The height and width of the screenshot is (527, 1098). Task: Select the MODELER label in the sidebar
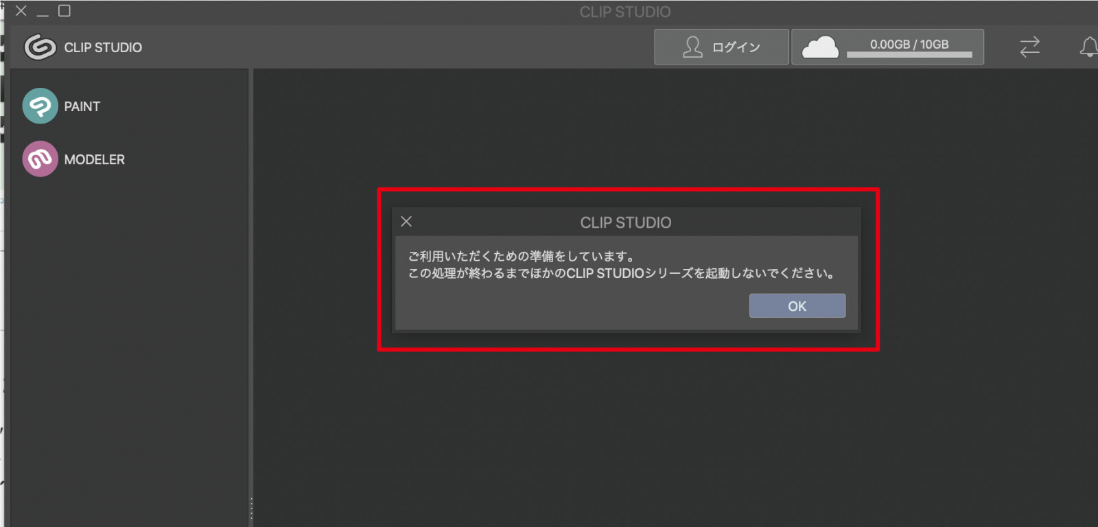(x=95, y=159)
